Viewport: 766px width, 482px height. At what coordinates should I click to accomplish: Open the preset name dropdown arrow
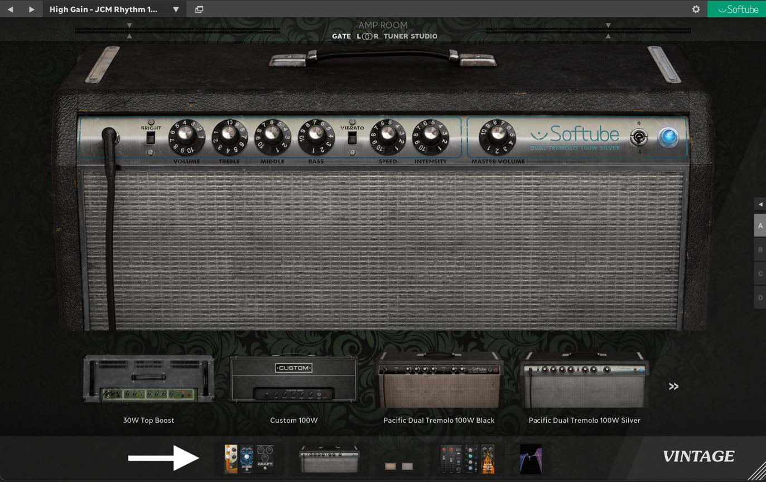[x=176, y=9]
